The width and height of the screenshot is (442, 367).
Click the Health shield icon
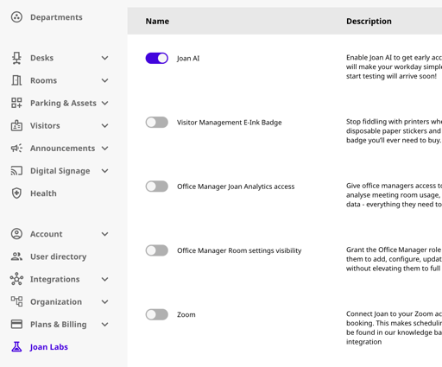(x=16, y=193)
